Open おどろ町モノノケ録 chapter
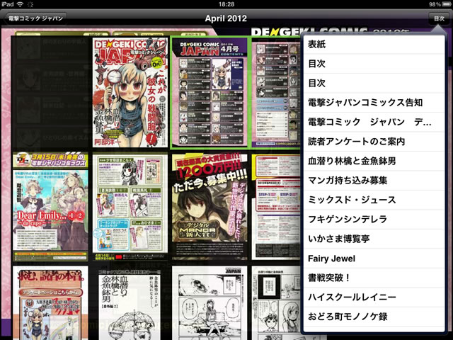This screenshot has width=453, height=340. coord(374,317)
